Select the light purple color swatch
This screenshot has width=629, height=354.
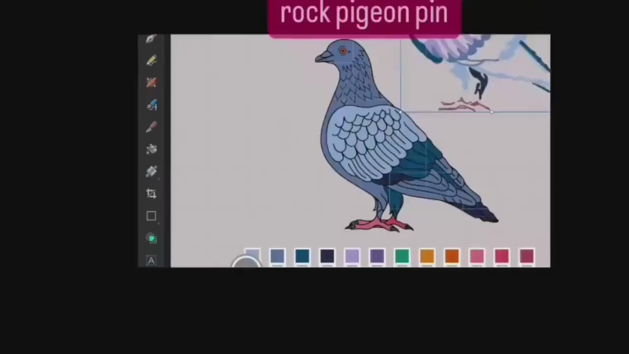coord(352,256)
